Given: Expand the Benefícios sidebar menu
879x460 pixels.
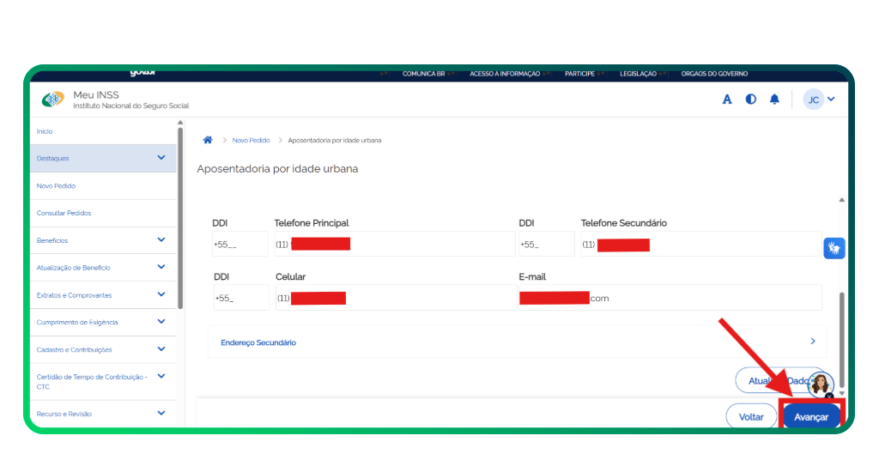Looking at the screenshot, I should 161,240.
